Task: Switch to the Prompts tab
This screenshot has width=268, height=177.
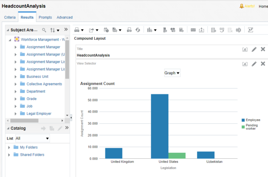Action: (x=45, y=17)
